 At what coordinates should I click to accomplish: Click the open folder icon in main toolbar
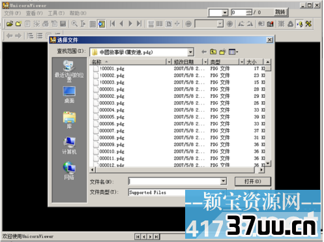tap(10, 23)
